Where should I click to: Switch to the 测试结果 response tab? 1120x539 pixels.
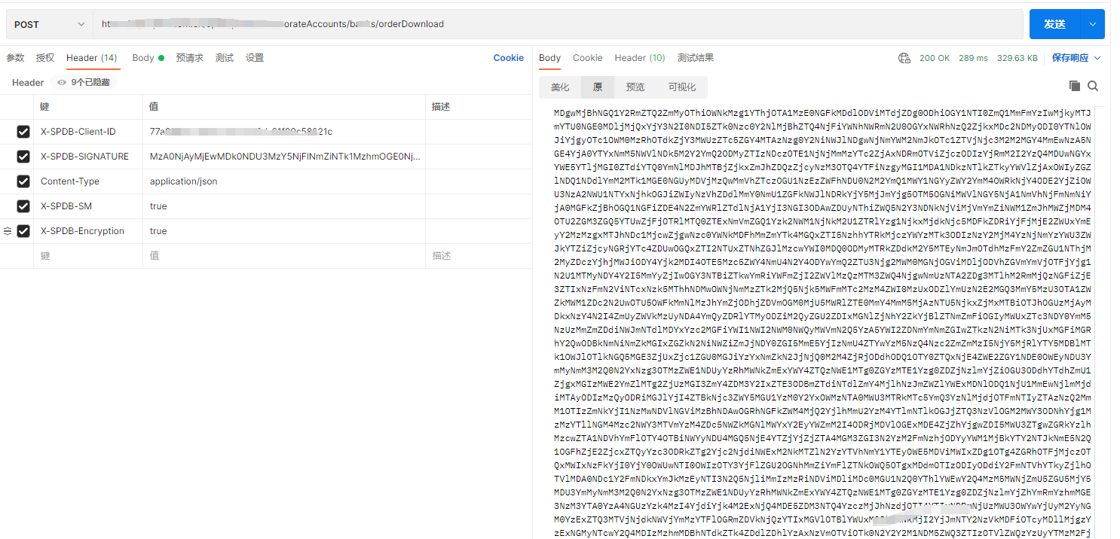click(x=695, y=58)
